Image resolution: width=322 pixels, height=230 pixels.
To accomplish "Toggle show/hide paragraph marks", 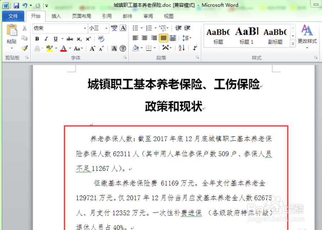I will pyautogui.click(x=195, y=48).
